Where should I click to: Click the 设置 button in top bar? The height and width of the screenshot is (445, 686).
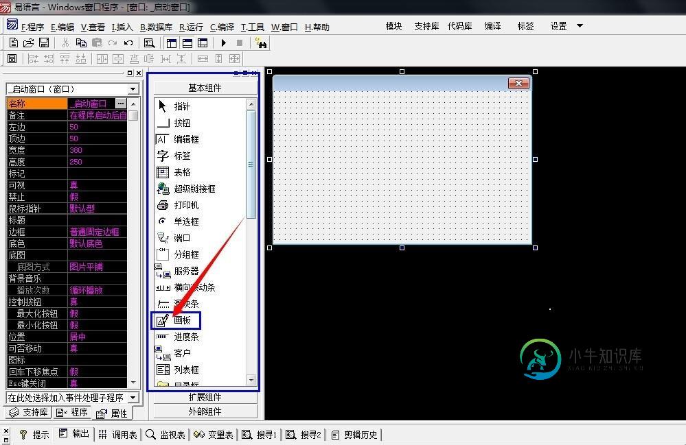559,26
